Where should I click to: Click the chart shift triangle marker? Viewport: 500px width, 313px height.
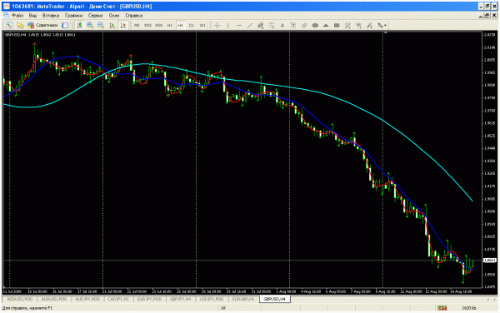[x=386, y=32]
